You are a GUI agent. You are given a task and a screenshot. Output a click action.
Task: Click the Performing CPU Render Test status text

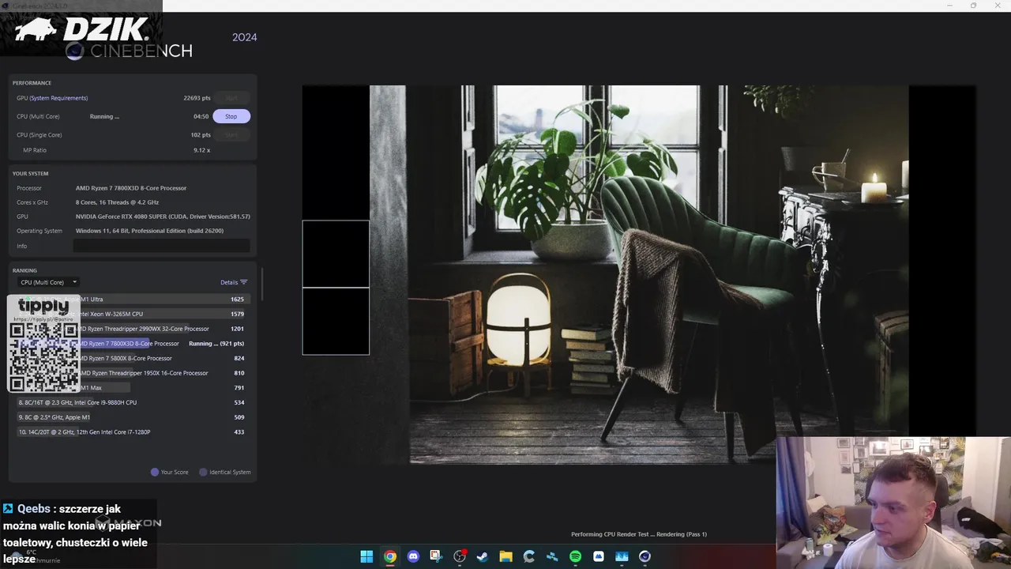click(639, 534)
